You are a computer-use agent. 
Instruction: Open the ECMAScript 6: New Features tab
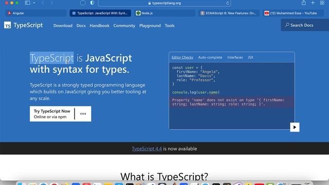229,13
